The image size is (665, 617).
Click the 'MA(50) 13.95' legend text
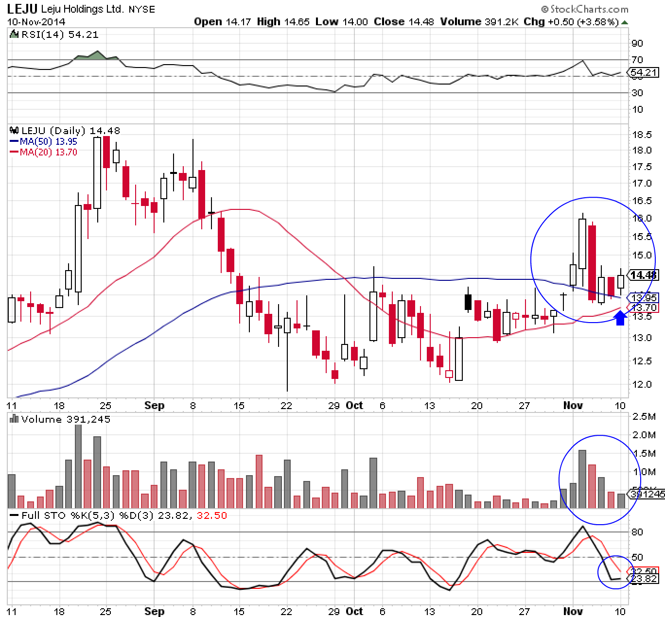pyautogui.click(x=48, y=141)
